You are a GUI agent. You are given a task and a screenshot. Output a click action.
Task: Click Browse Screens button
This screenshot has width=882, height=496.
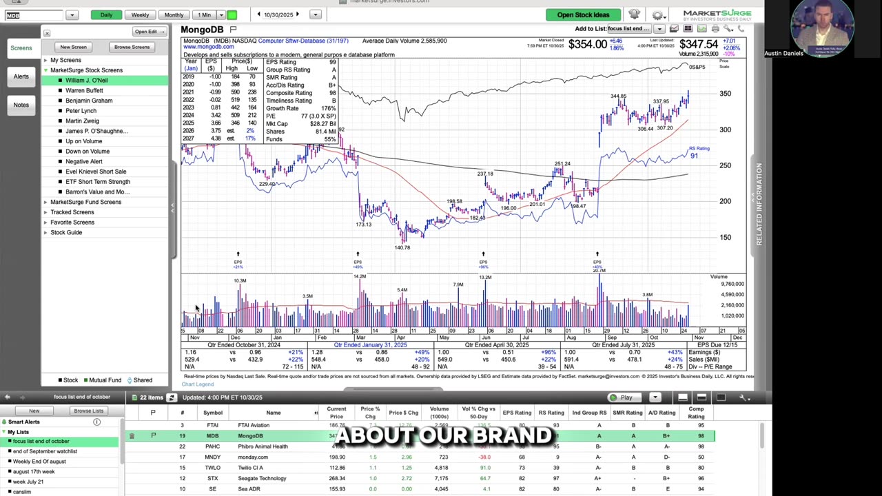(132, 47)
